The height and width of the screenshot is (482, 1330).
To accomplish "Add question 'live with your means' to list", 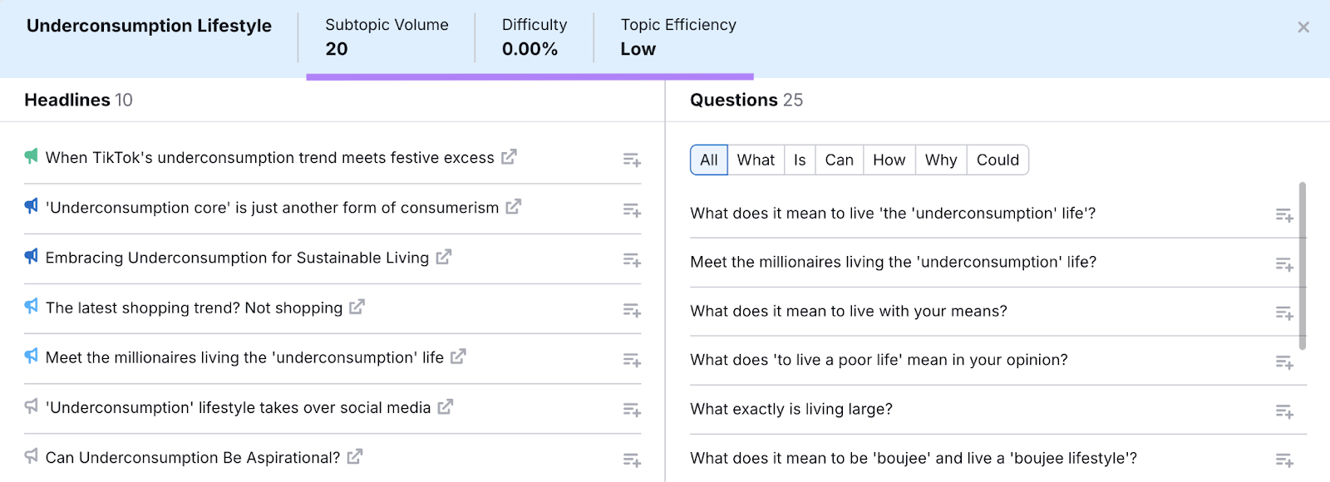I will [x=1284, y=313].
